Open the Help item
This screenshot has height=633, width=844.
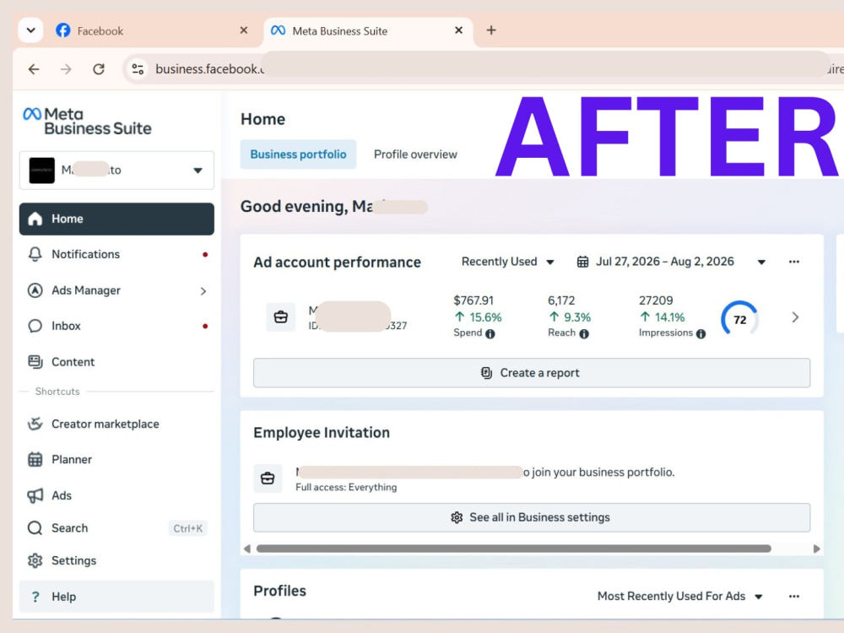click(x=116, y=597)
